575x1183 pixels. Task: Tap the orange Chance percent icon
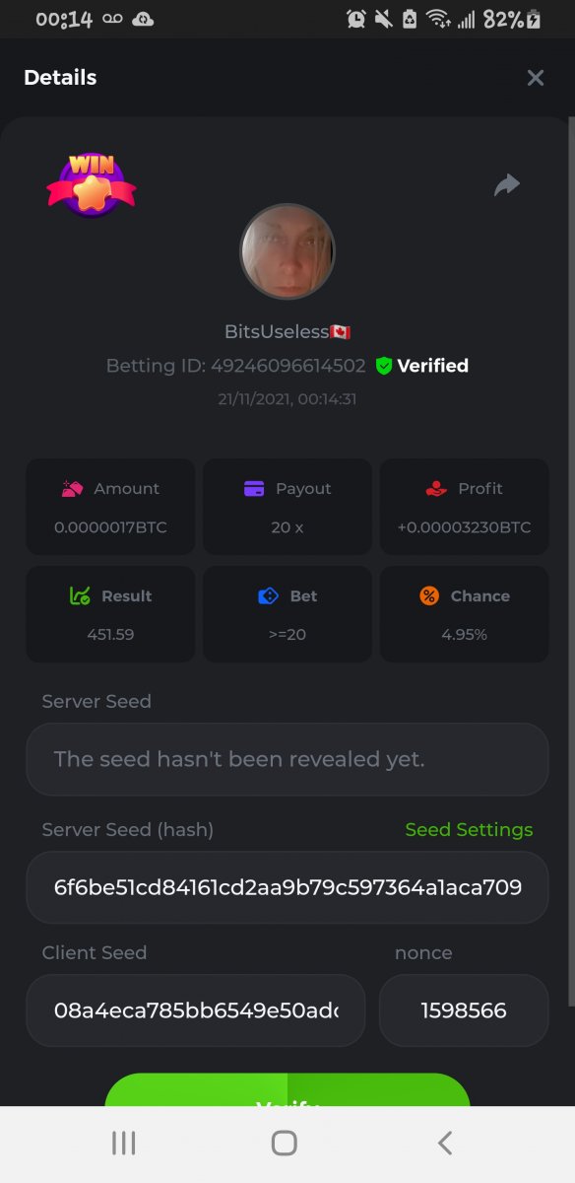428,595
